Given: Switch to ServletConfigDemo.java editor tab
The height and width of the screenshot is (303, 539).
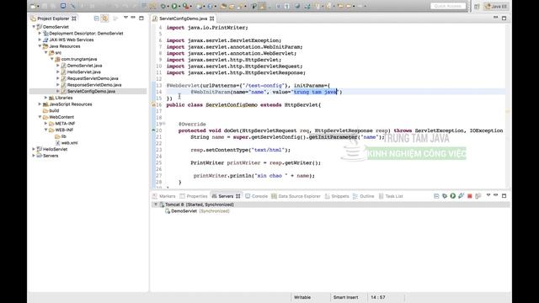Looking at the screenshot, I should click(184, 19).
